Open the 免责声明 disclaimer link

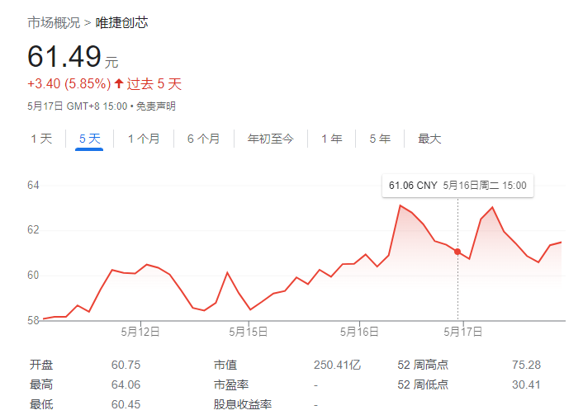pos(156,106)
